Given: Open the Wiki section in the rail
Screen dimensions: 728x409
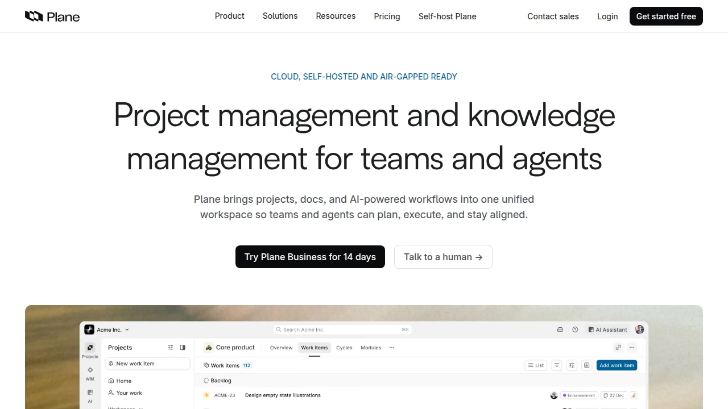Looking at the screenshot, I should tap(90, 373).
